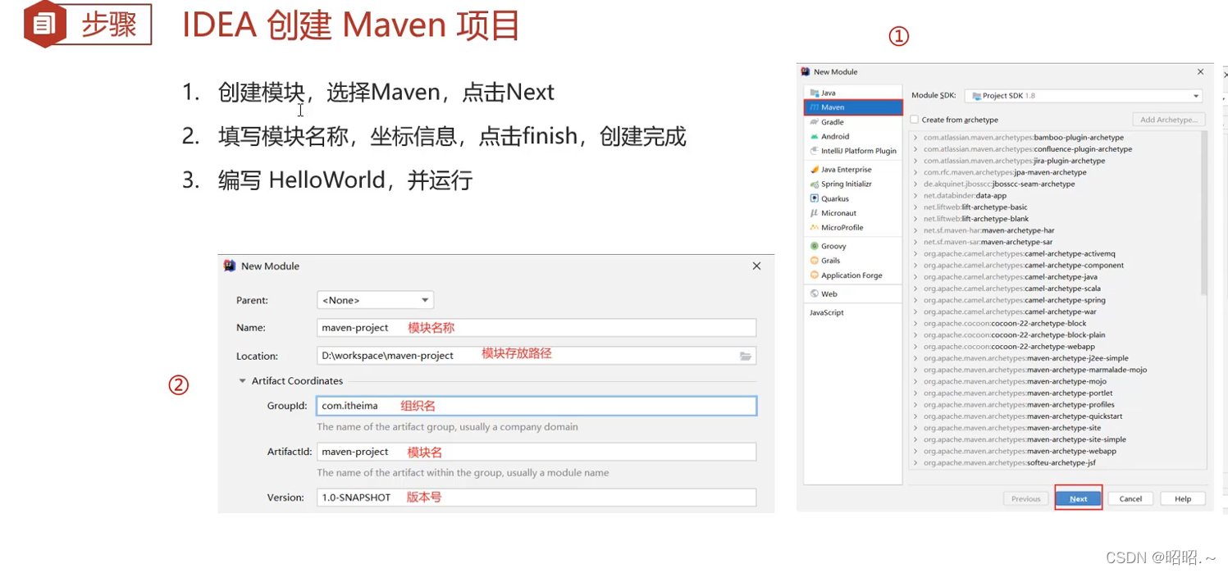This screenshot has height=573, width=1228.
Task: Select camel-archetype-activemq row
Action: (1054, 254)
